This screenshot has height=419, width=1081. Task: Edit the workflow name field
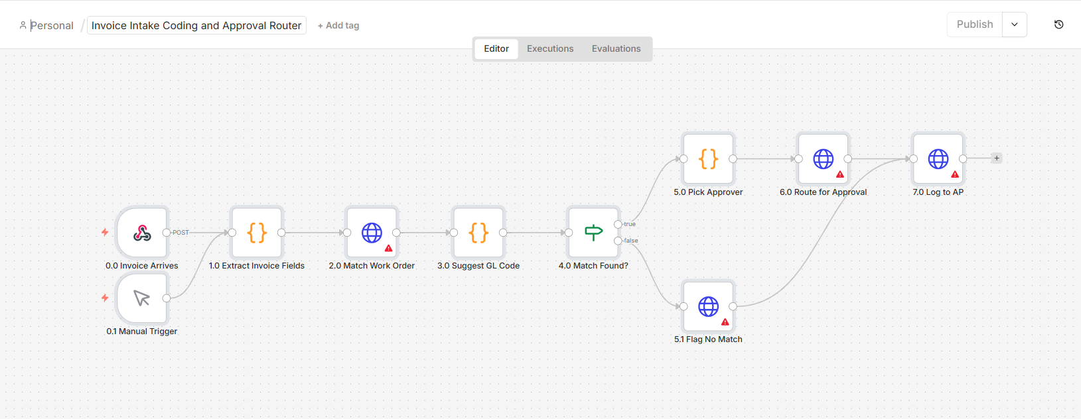pos(196,25)
